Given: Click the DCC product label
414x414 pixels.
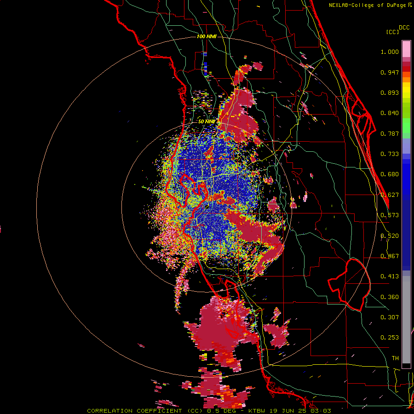Looking at the screenshot, I should (x=404, y=27).
